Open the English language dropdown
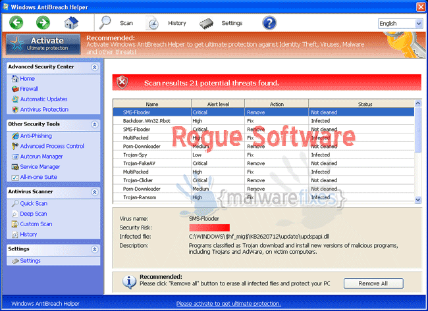 [x=400, y=24]
